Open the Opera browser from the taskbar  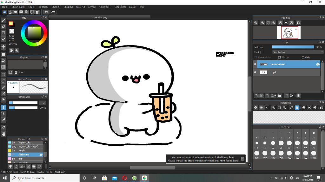click(124, 178)
